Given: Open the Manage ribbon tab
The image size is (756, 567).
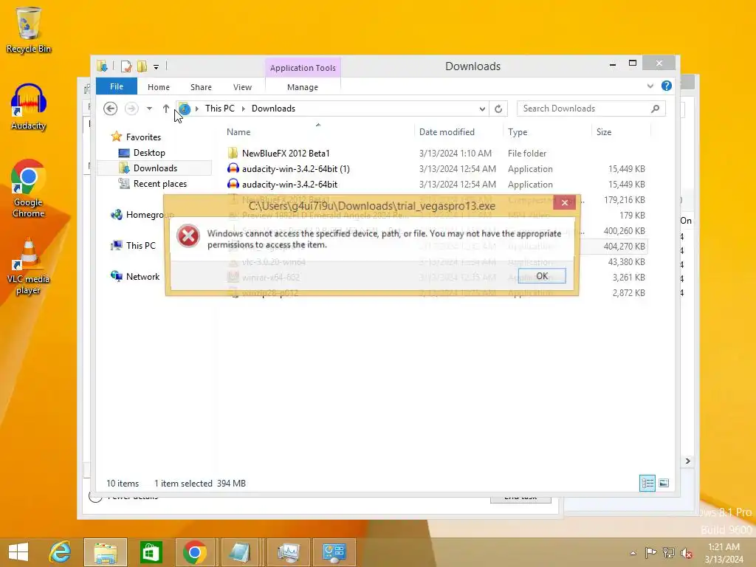Looking at the screenshot, I should [302, 87].
